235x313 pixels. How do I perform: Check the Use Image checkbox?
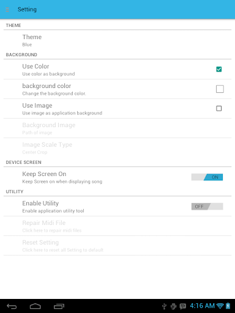(x=219, y=108)
